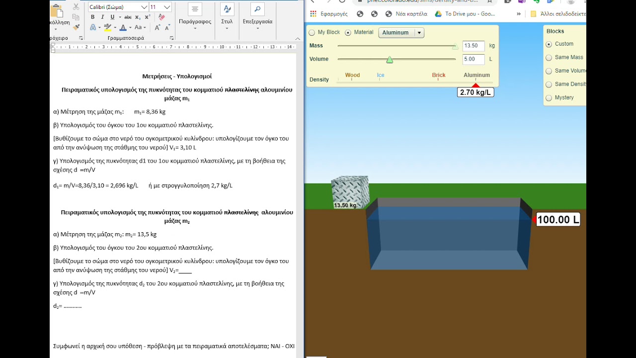Click the Μετρήσεις - Υπολογισμοί heading

pyautogui.click(x=177, y=77)
